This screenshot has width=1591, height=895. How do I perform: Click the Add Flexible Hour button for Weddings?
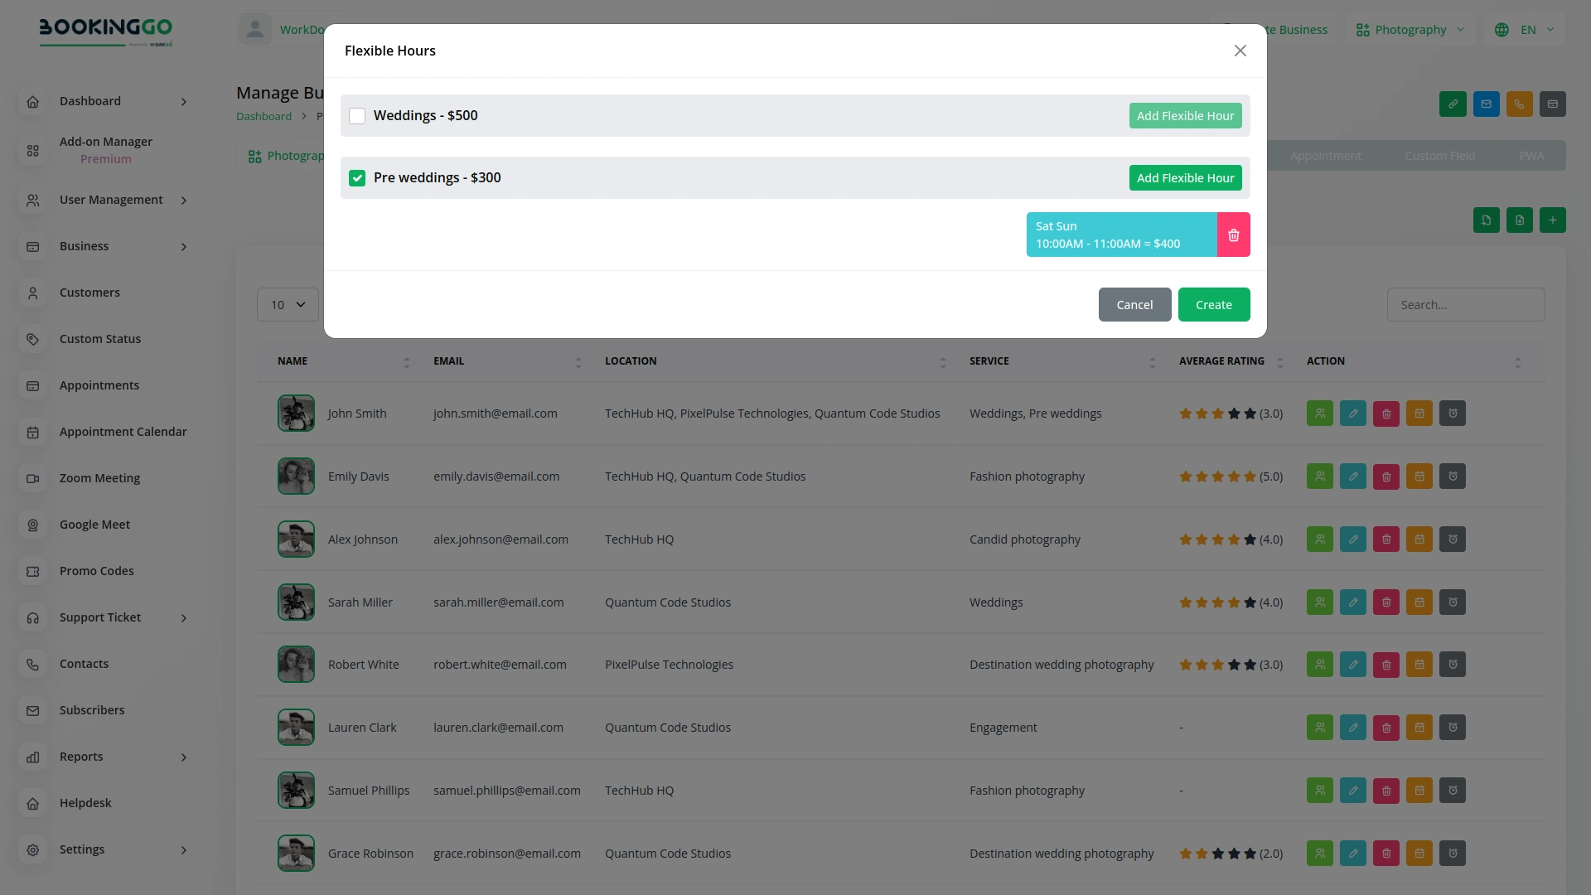(x=1185, y=115)
